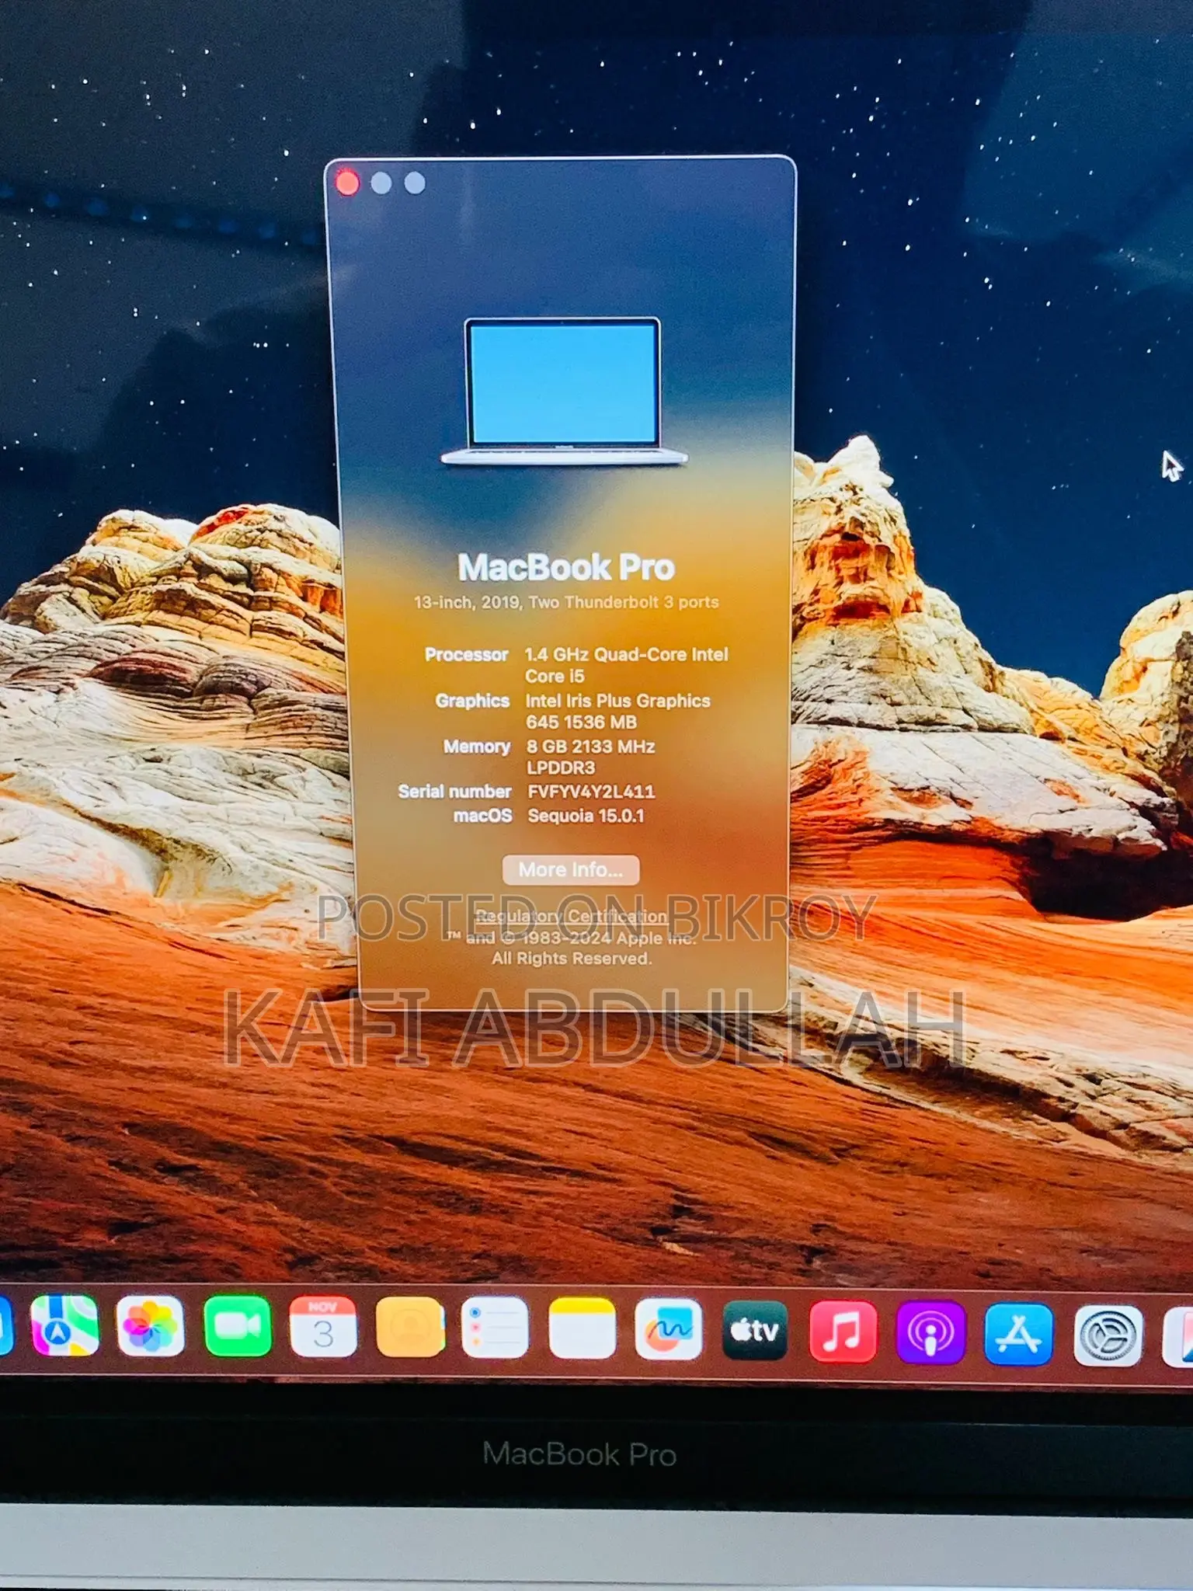1193x1591 pixels.
Task: Launch Contacts from the Dock
Action: (410, 1326)
